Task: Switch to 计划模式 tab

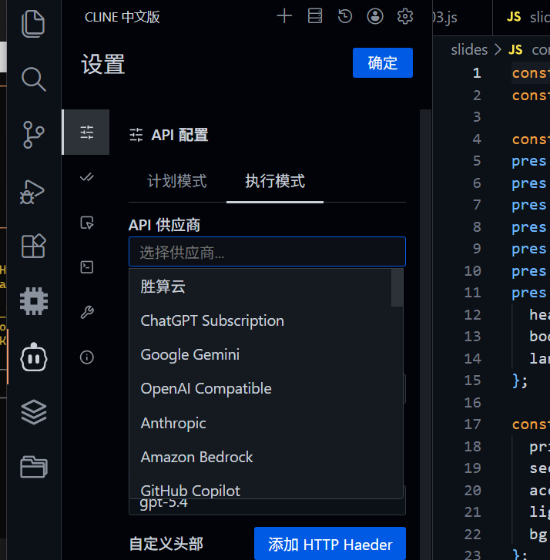Action: (177, 182)
